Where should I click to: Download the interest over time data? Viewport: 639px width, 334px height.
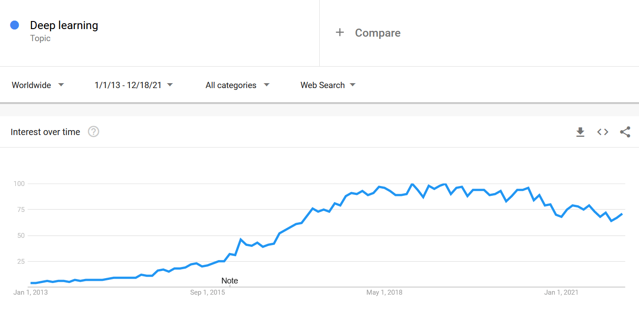coord(580,132)
